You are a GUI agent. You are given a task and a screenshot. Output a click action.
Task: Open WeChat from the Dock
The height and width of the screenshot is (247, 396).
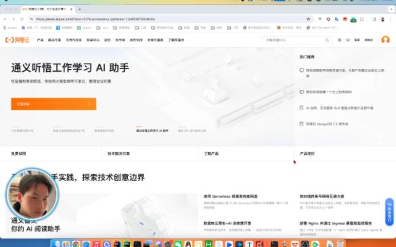click(x=178, y=244)
